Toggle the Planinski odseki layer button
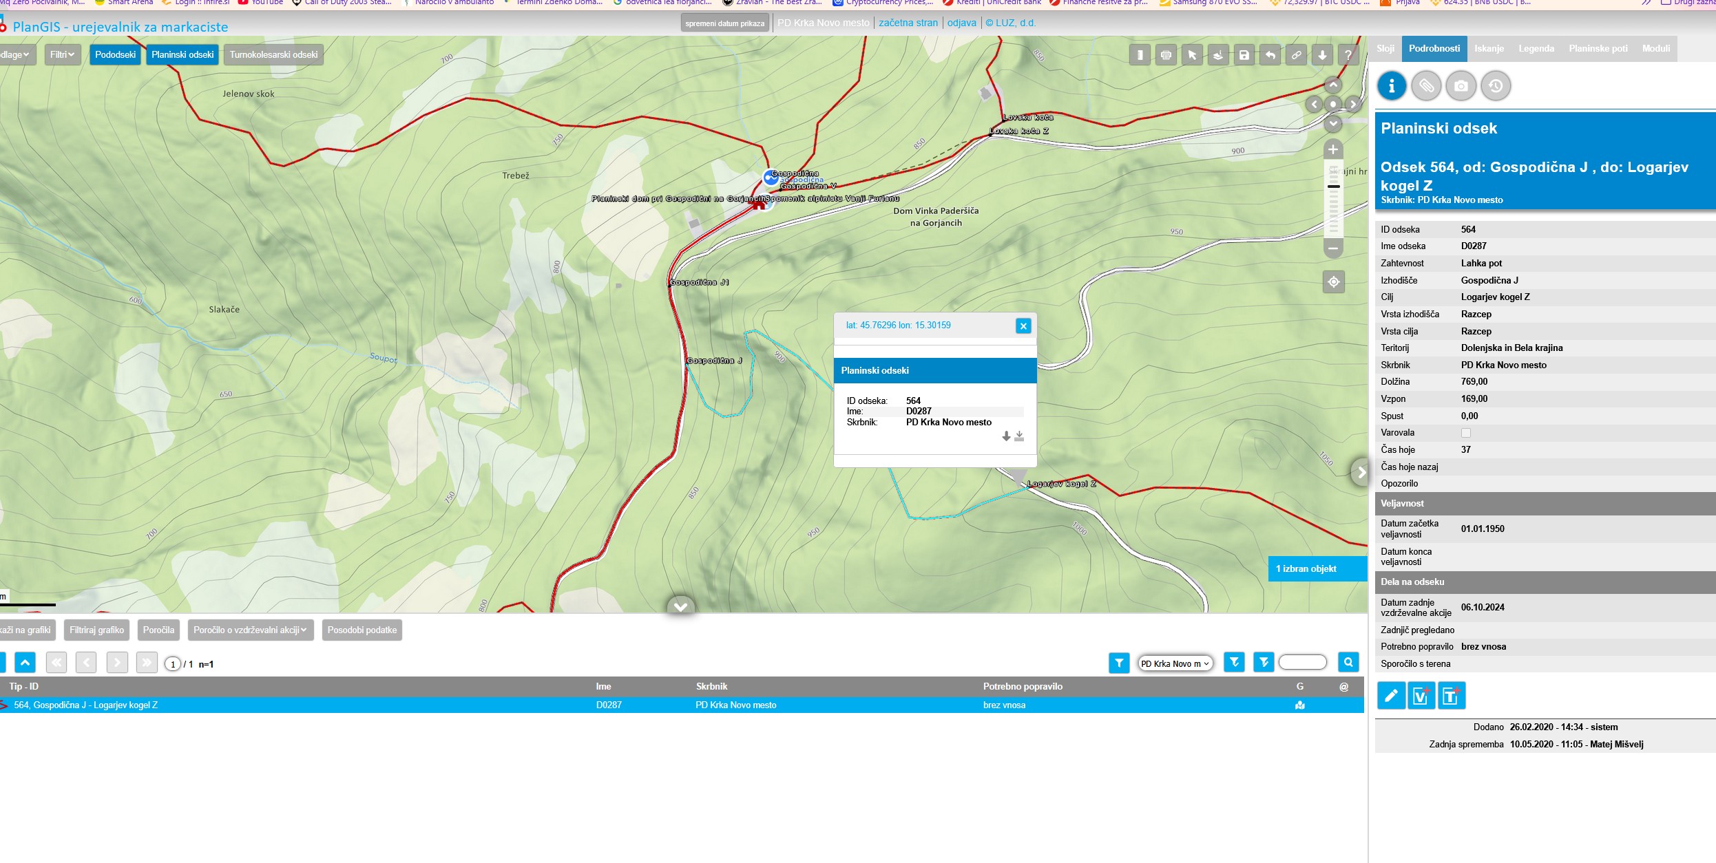The height and width of the screenshot is (863, 1716). coord(182,55)
